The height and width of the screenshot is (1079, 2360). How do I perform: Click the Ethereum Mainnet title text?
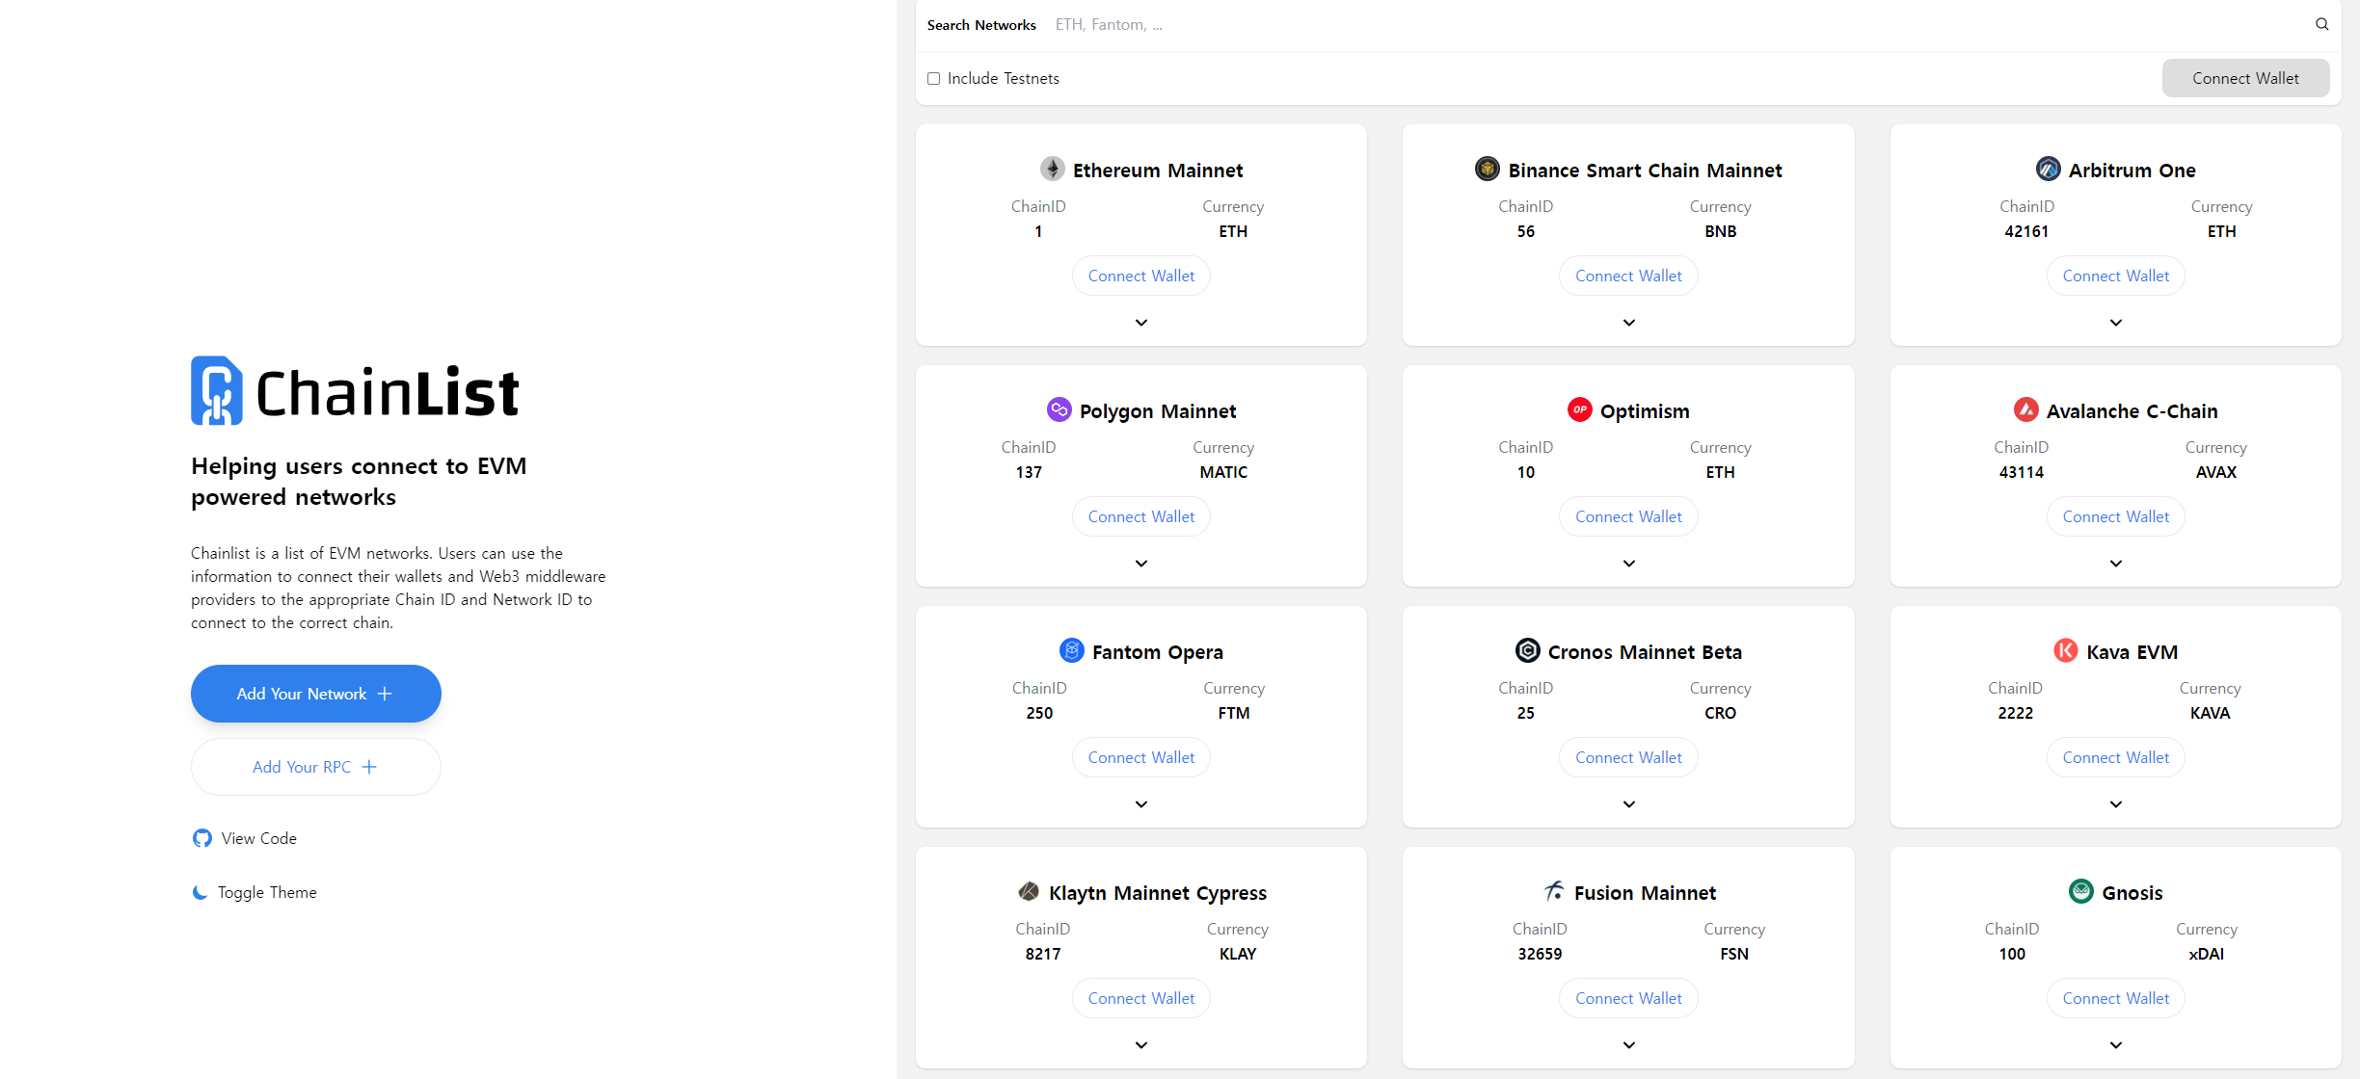[x=1158, y=171]
